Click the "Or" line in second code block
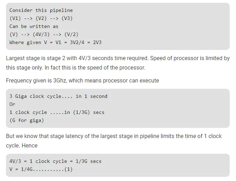This screenshot has width=236, height=181. point(12,104)
